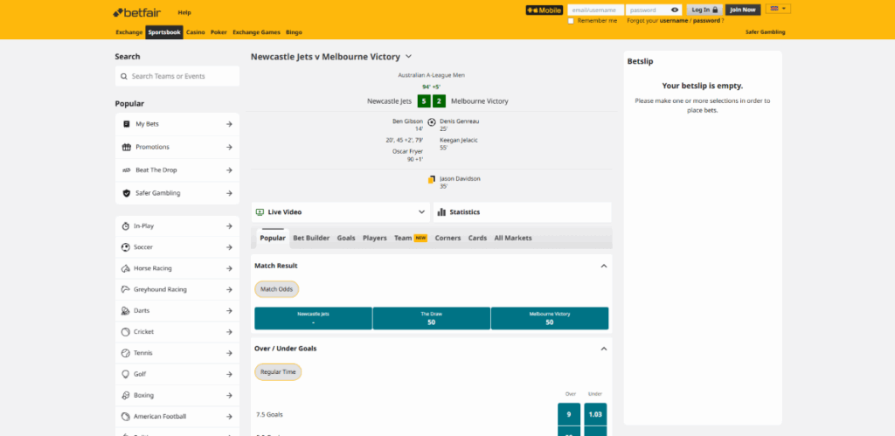This screenshot has width=895, height=436.
Task: Open the Exchange Games tab
Action: coord(256,32)
